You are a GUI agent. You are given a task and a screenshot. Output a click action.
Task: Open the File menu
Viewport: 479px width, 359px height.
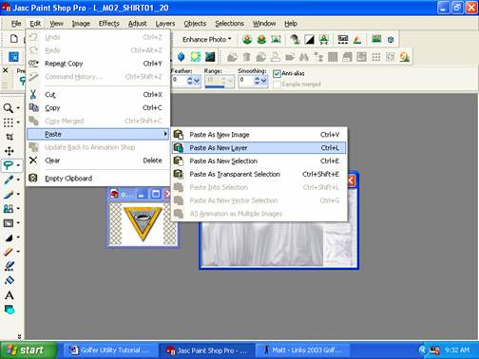16,24
